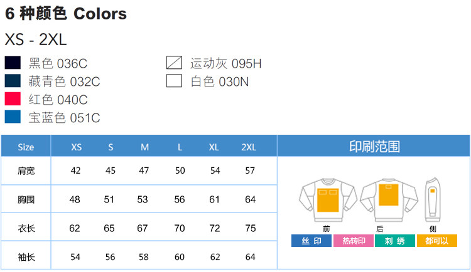Image resolution: width=471 pixels, height=272 pixels.
Task: Click the 衣长 row label
Action: [x=26, y=228]
